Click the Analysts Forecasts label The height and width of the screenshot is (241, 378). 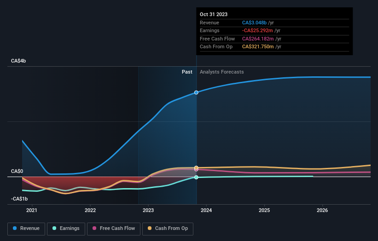222,72
